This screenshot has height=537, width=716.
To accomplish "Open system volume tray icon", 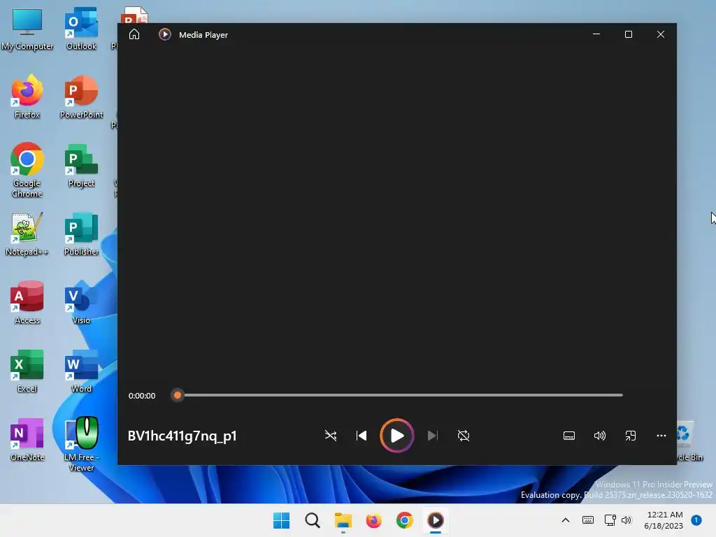I will point(626,520).
